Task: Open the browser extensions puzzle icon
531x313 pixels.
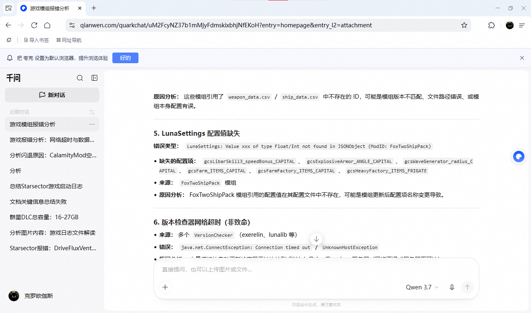Action: (492, 25)
